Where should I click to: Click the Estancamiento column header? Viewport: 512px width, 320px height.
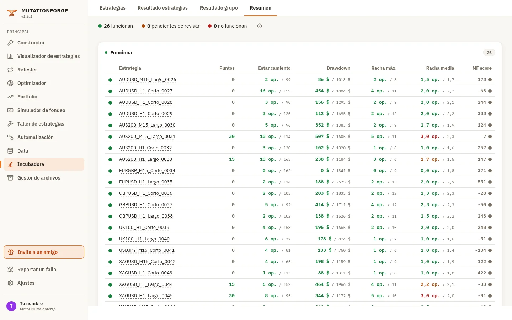(x=274, y=68)
